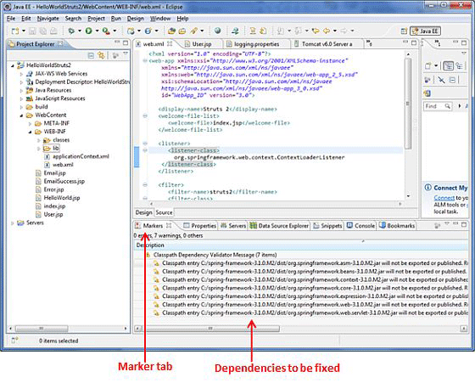The width and height of the screenshot is (475, 383).
Task: Open dropdown next to green Run icon
Action: tap(97, 31)
